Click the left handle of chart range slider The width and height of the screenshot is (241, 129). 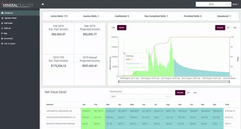coord(119,82)
